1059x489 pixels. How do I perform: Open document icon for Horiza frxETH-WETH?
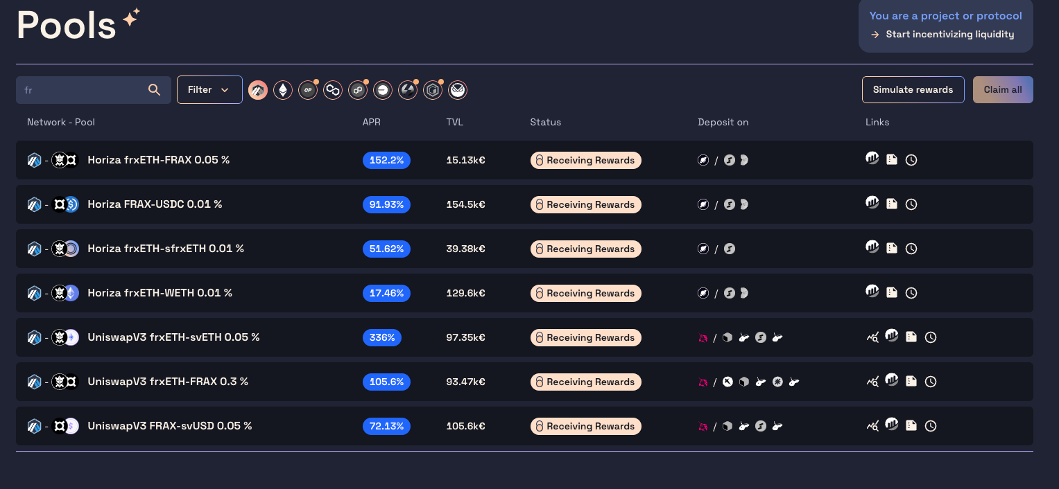click(x=892, y=292)
